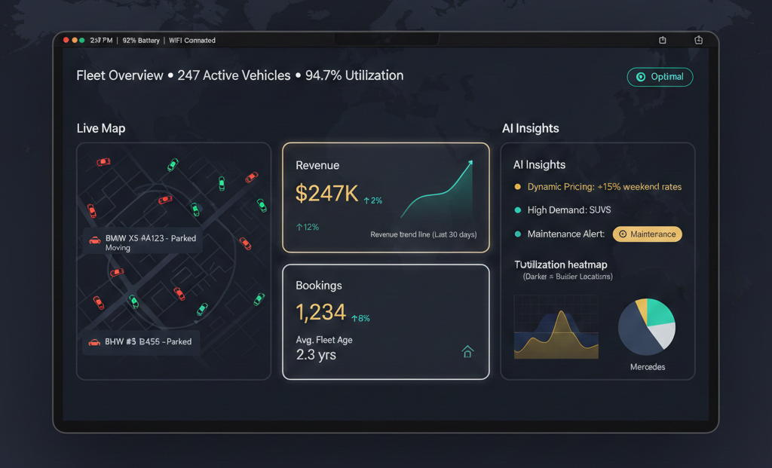The height and width of the screenshot is (468, 772).
Task: Click the teal segment of the pie chart
Action: [660, 310]
